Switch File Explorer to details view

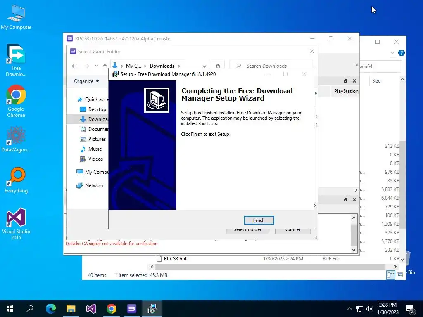[x=391, y=275]
